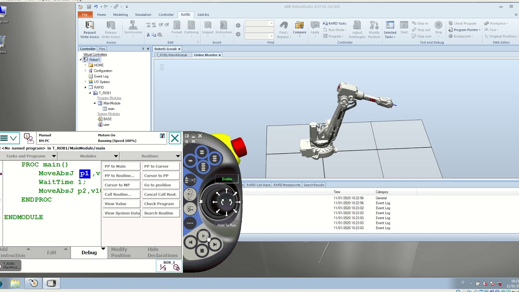This screenshot has width=519, height=292.
Task: Switch to the Home ribbon tab
Action: [101, 15]
